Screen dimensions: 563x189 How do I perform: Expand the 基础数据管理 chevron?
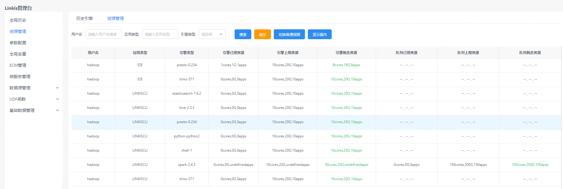click(x=57, y=110)
